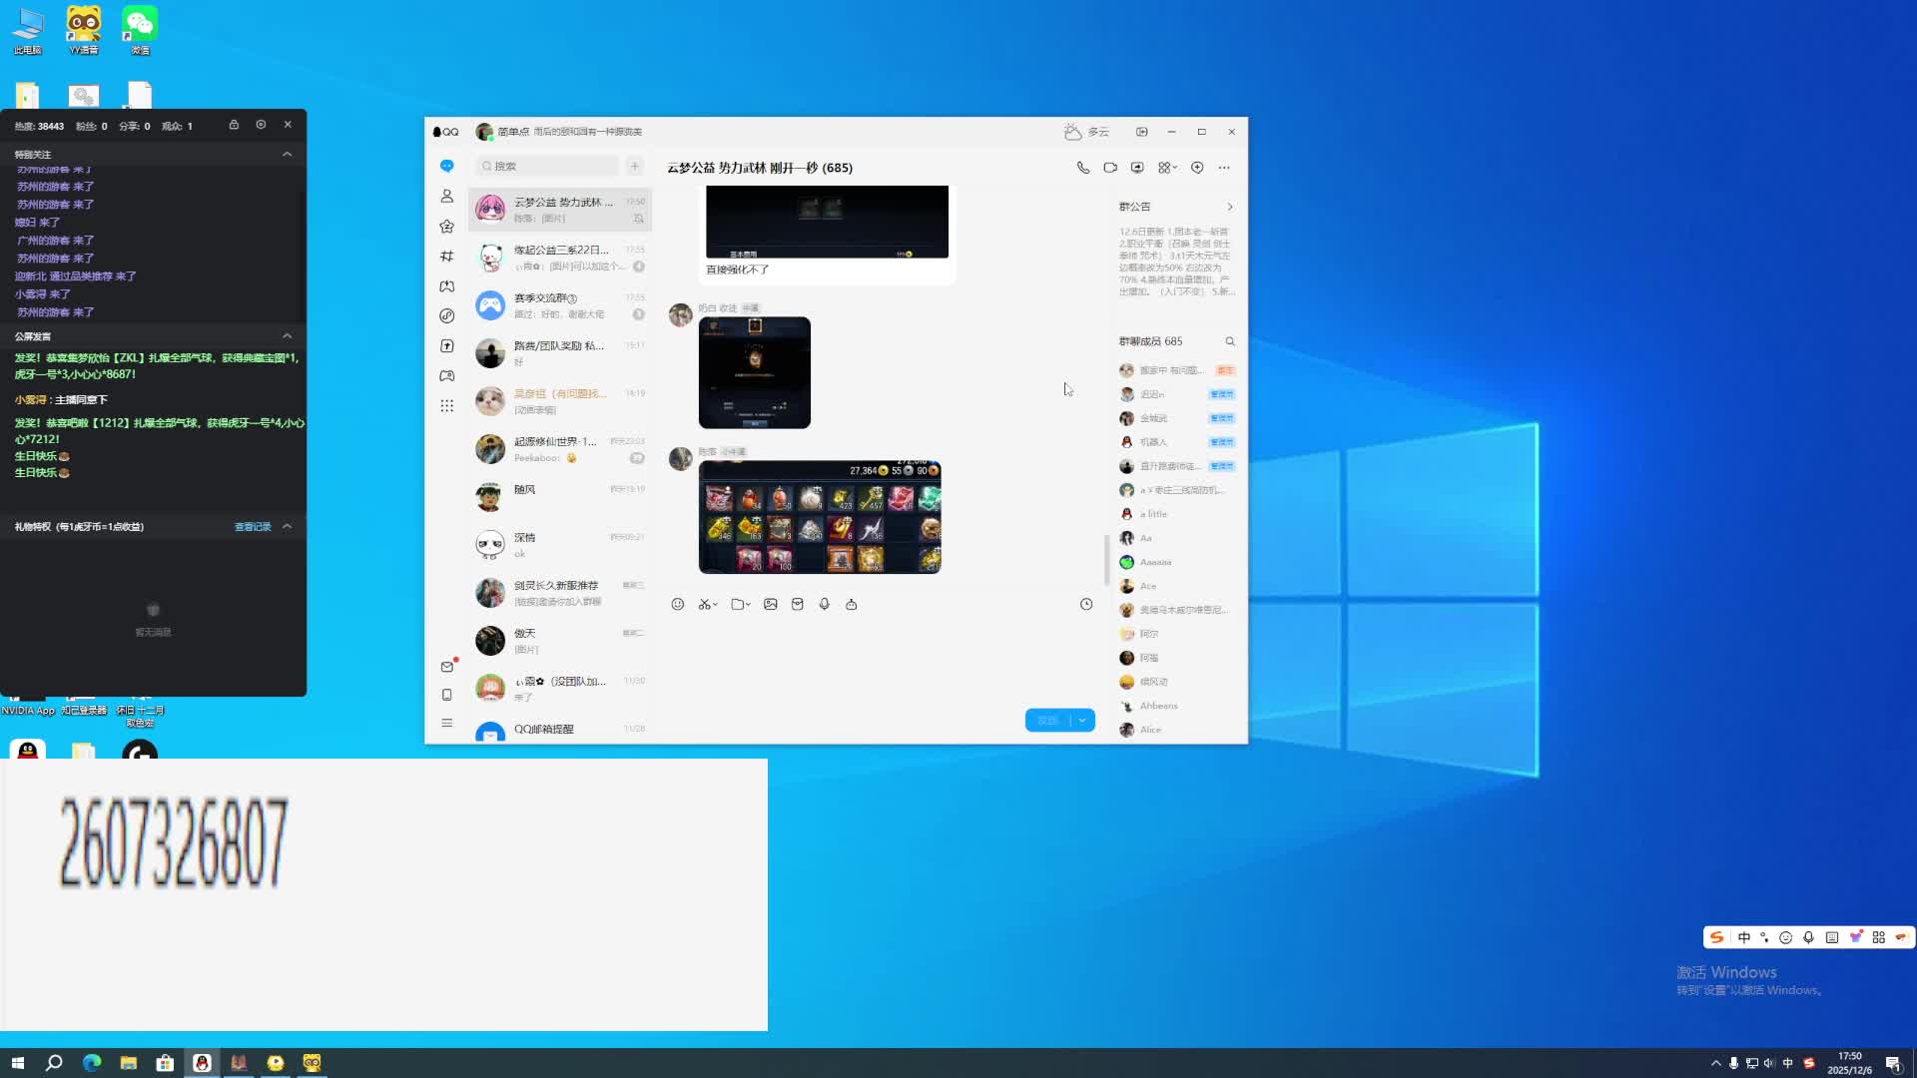
Task: Open QQ mail icon in sidebar
Action: pyautogui.click(x=447, y=667)
